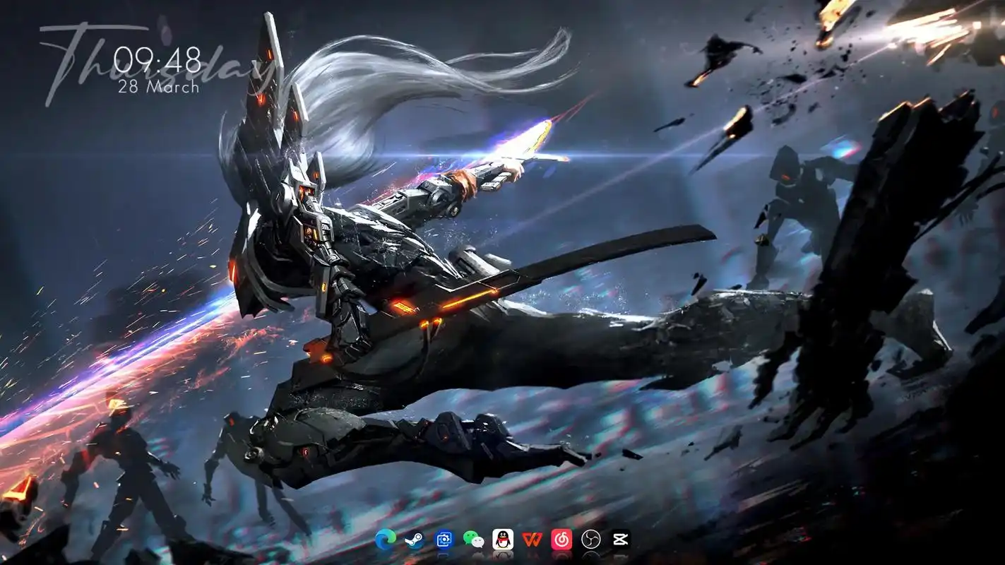Click the warrior's flowing white hair
Viewport: 1005px width, 565px height.
pyautogui.click(x=424, y=78)
